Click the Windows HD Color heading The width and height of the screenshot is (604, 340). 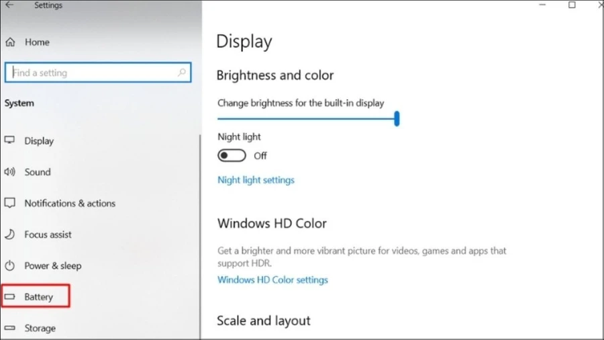click(x=272, y=224)
